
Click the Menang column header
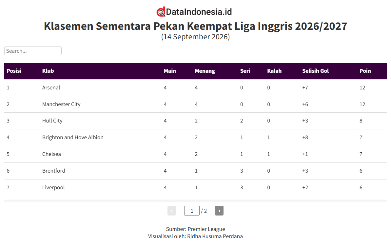[x=205, y=71]
